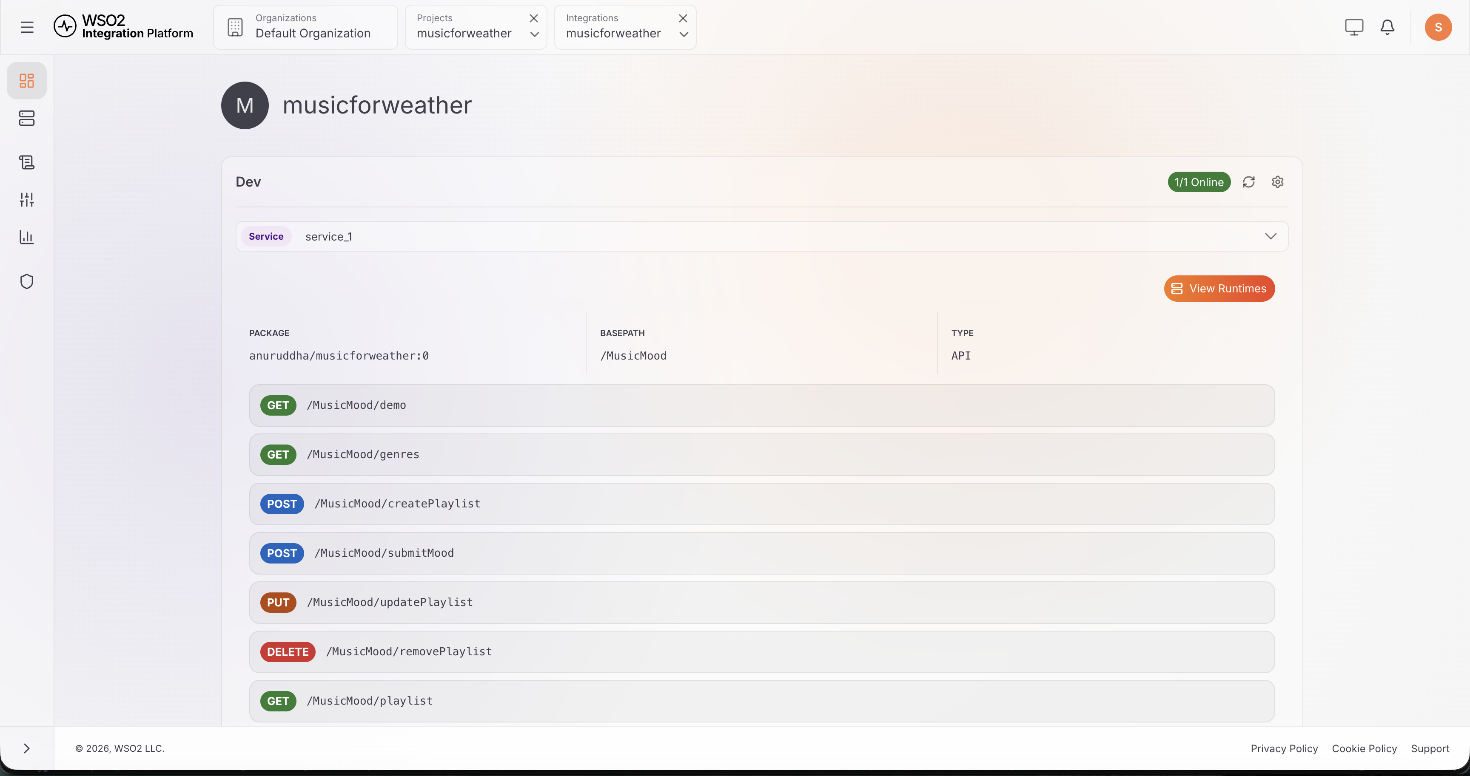This screenshot has height=776, width=1470.
Task: Click the musicforweather page title
Action: (x=377, y=105)
